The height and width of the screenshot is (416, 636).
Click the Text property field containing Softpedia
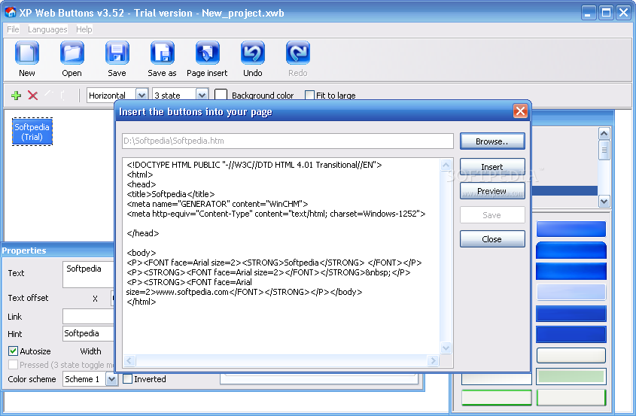[x=88, y=275]
